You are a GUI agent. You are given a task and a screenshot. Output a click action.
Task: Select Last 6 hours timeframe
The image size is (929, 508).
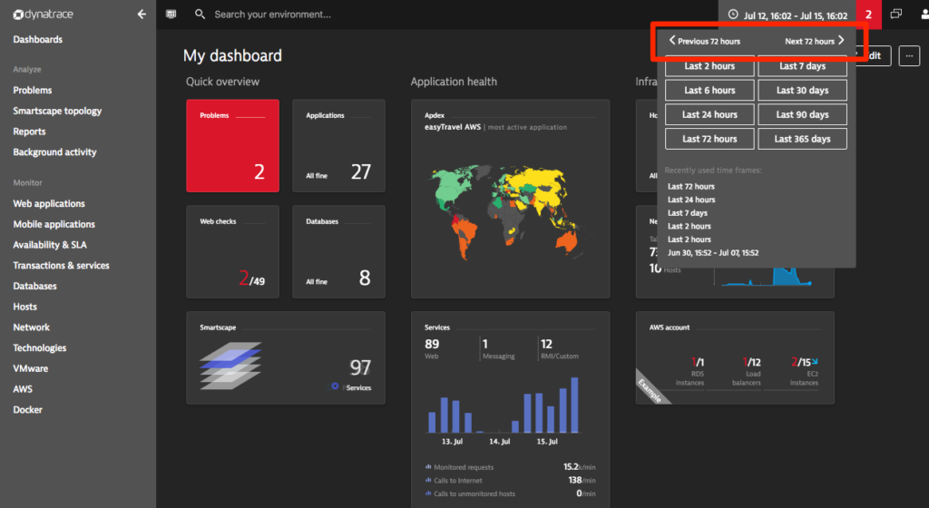click(x=709, y=90)
